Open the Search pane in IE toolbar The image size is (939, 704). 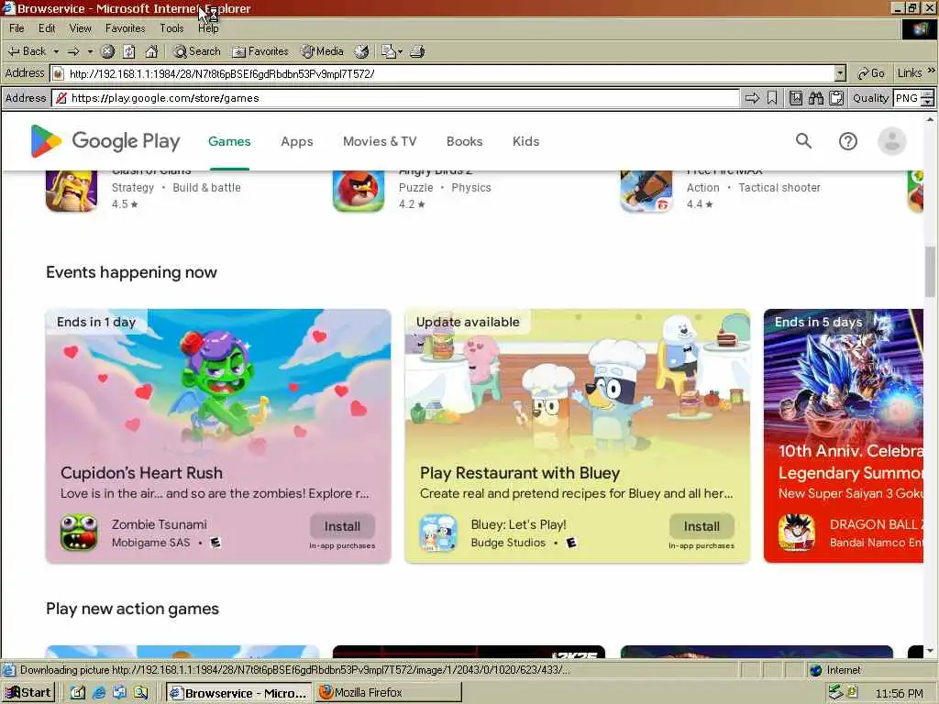tap(197, 51)
